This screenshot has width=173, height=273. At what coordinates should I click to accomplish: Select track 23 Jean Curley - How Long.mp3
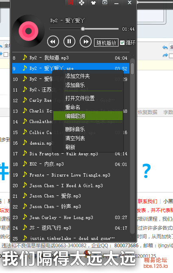click(x=71, y=217)
